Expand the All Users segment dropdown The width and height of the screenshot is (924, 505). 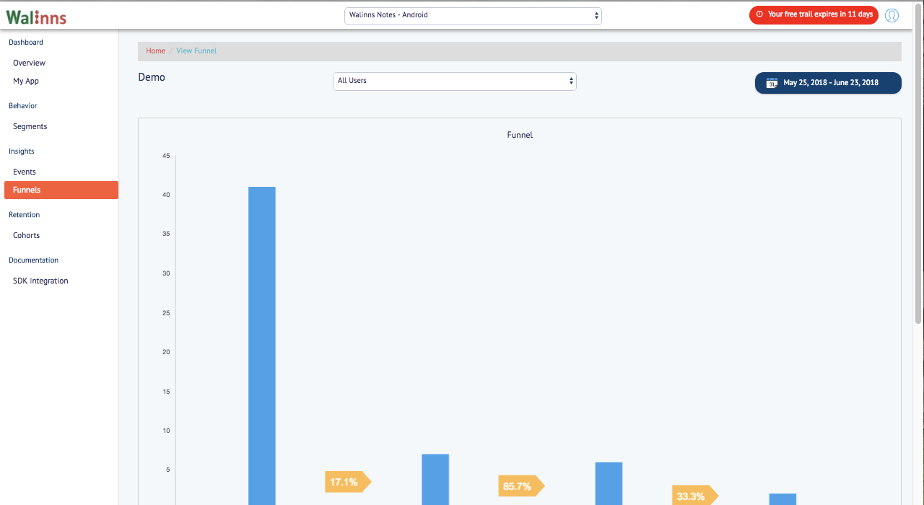pyautogui.click(x=455, y=81)
